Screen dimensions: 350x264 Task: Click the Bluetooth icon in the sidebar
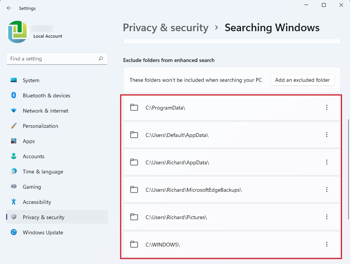14,95
